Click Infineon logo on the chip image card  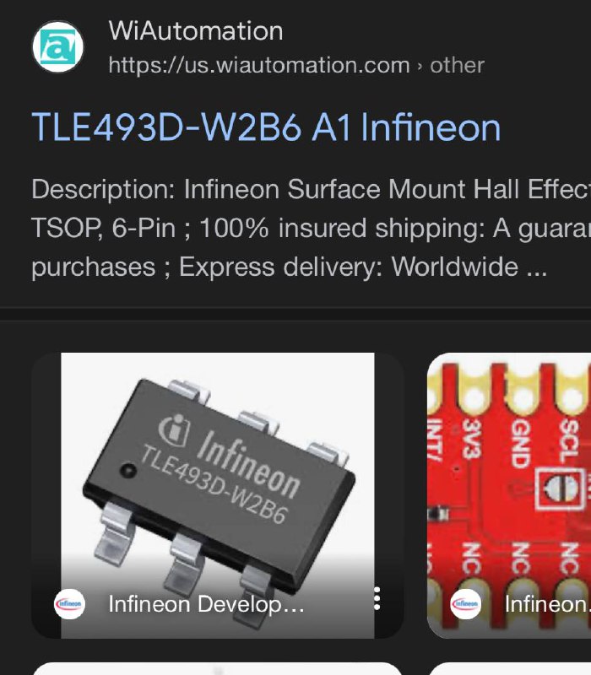pyautogui.click(x=69, y=604)
